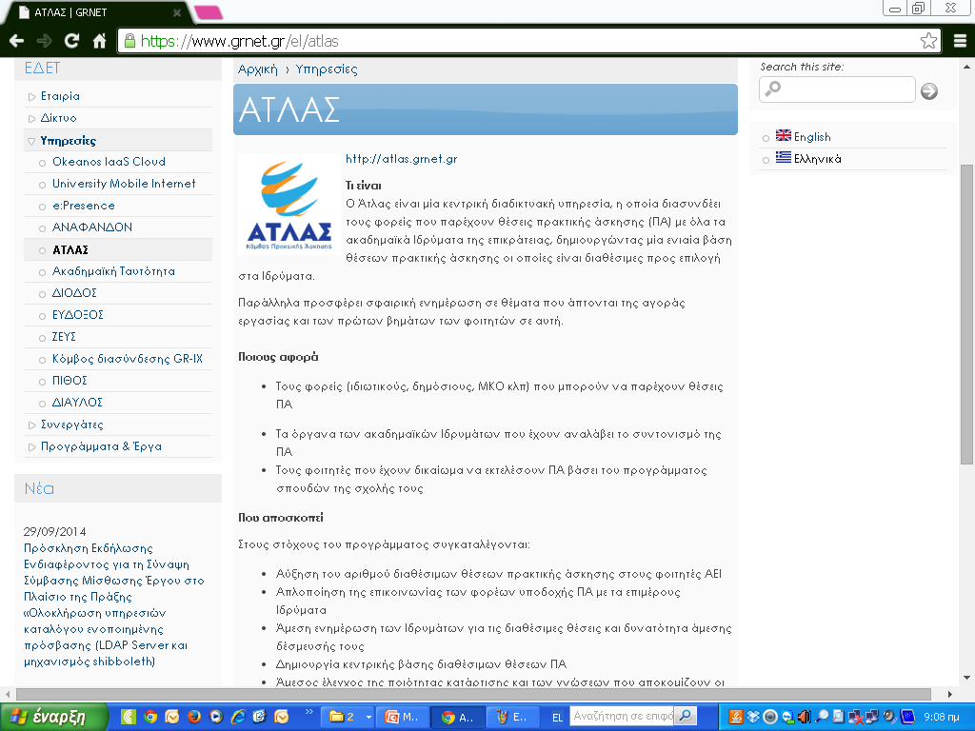Screen dimensions: 975x731
Task: Switch site language to Ελληνικά
Action: pyautogui.click(x=818, y=159)
